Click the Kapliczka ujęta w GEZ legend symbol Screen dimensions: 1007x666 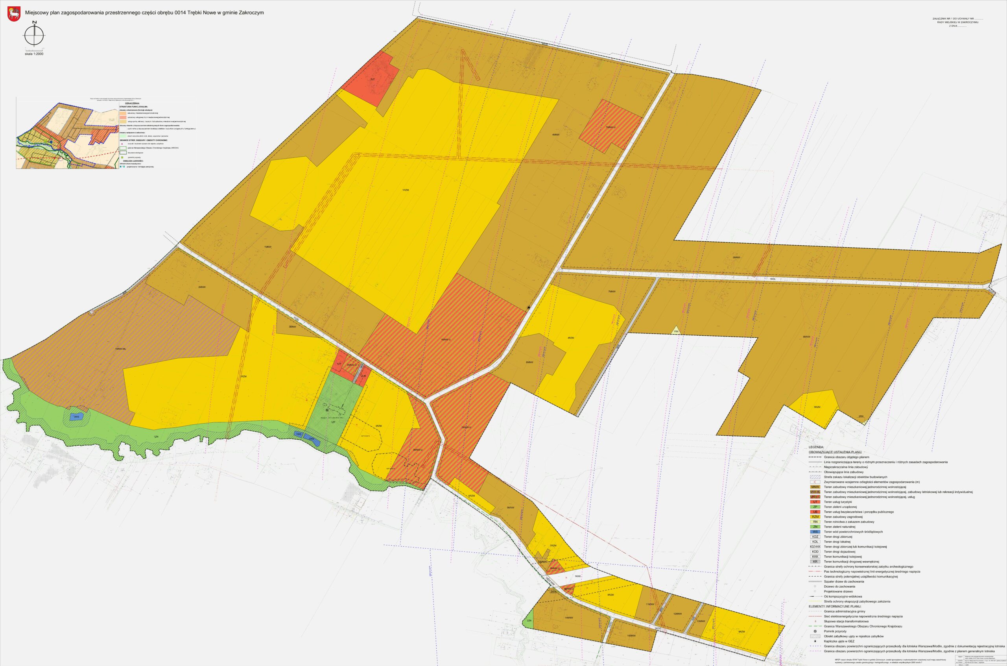[x=815, y=641]
